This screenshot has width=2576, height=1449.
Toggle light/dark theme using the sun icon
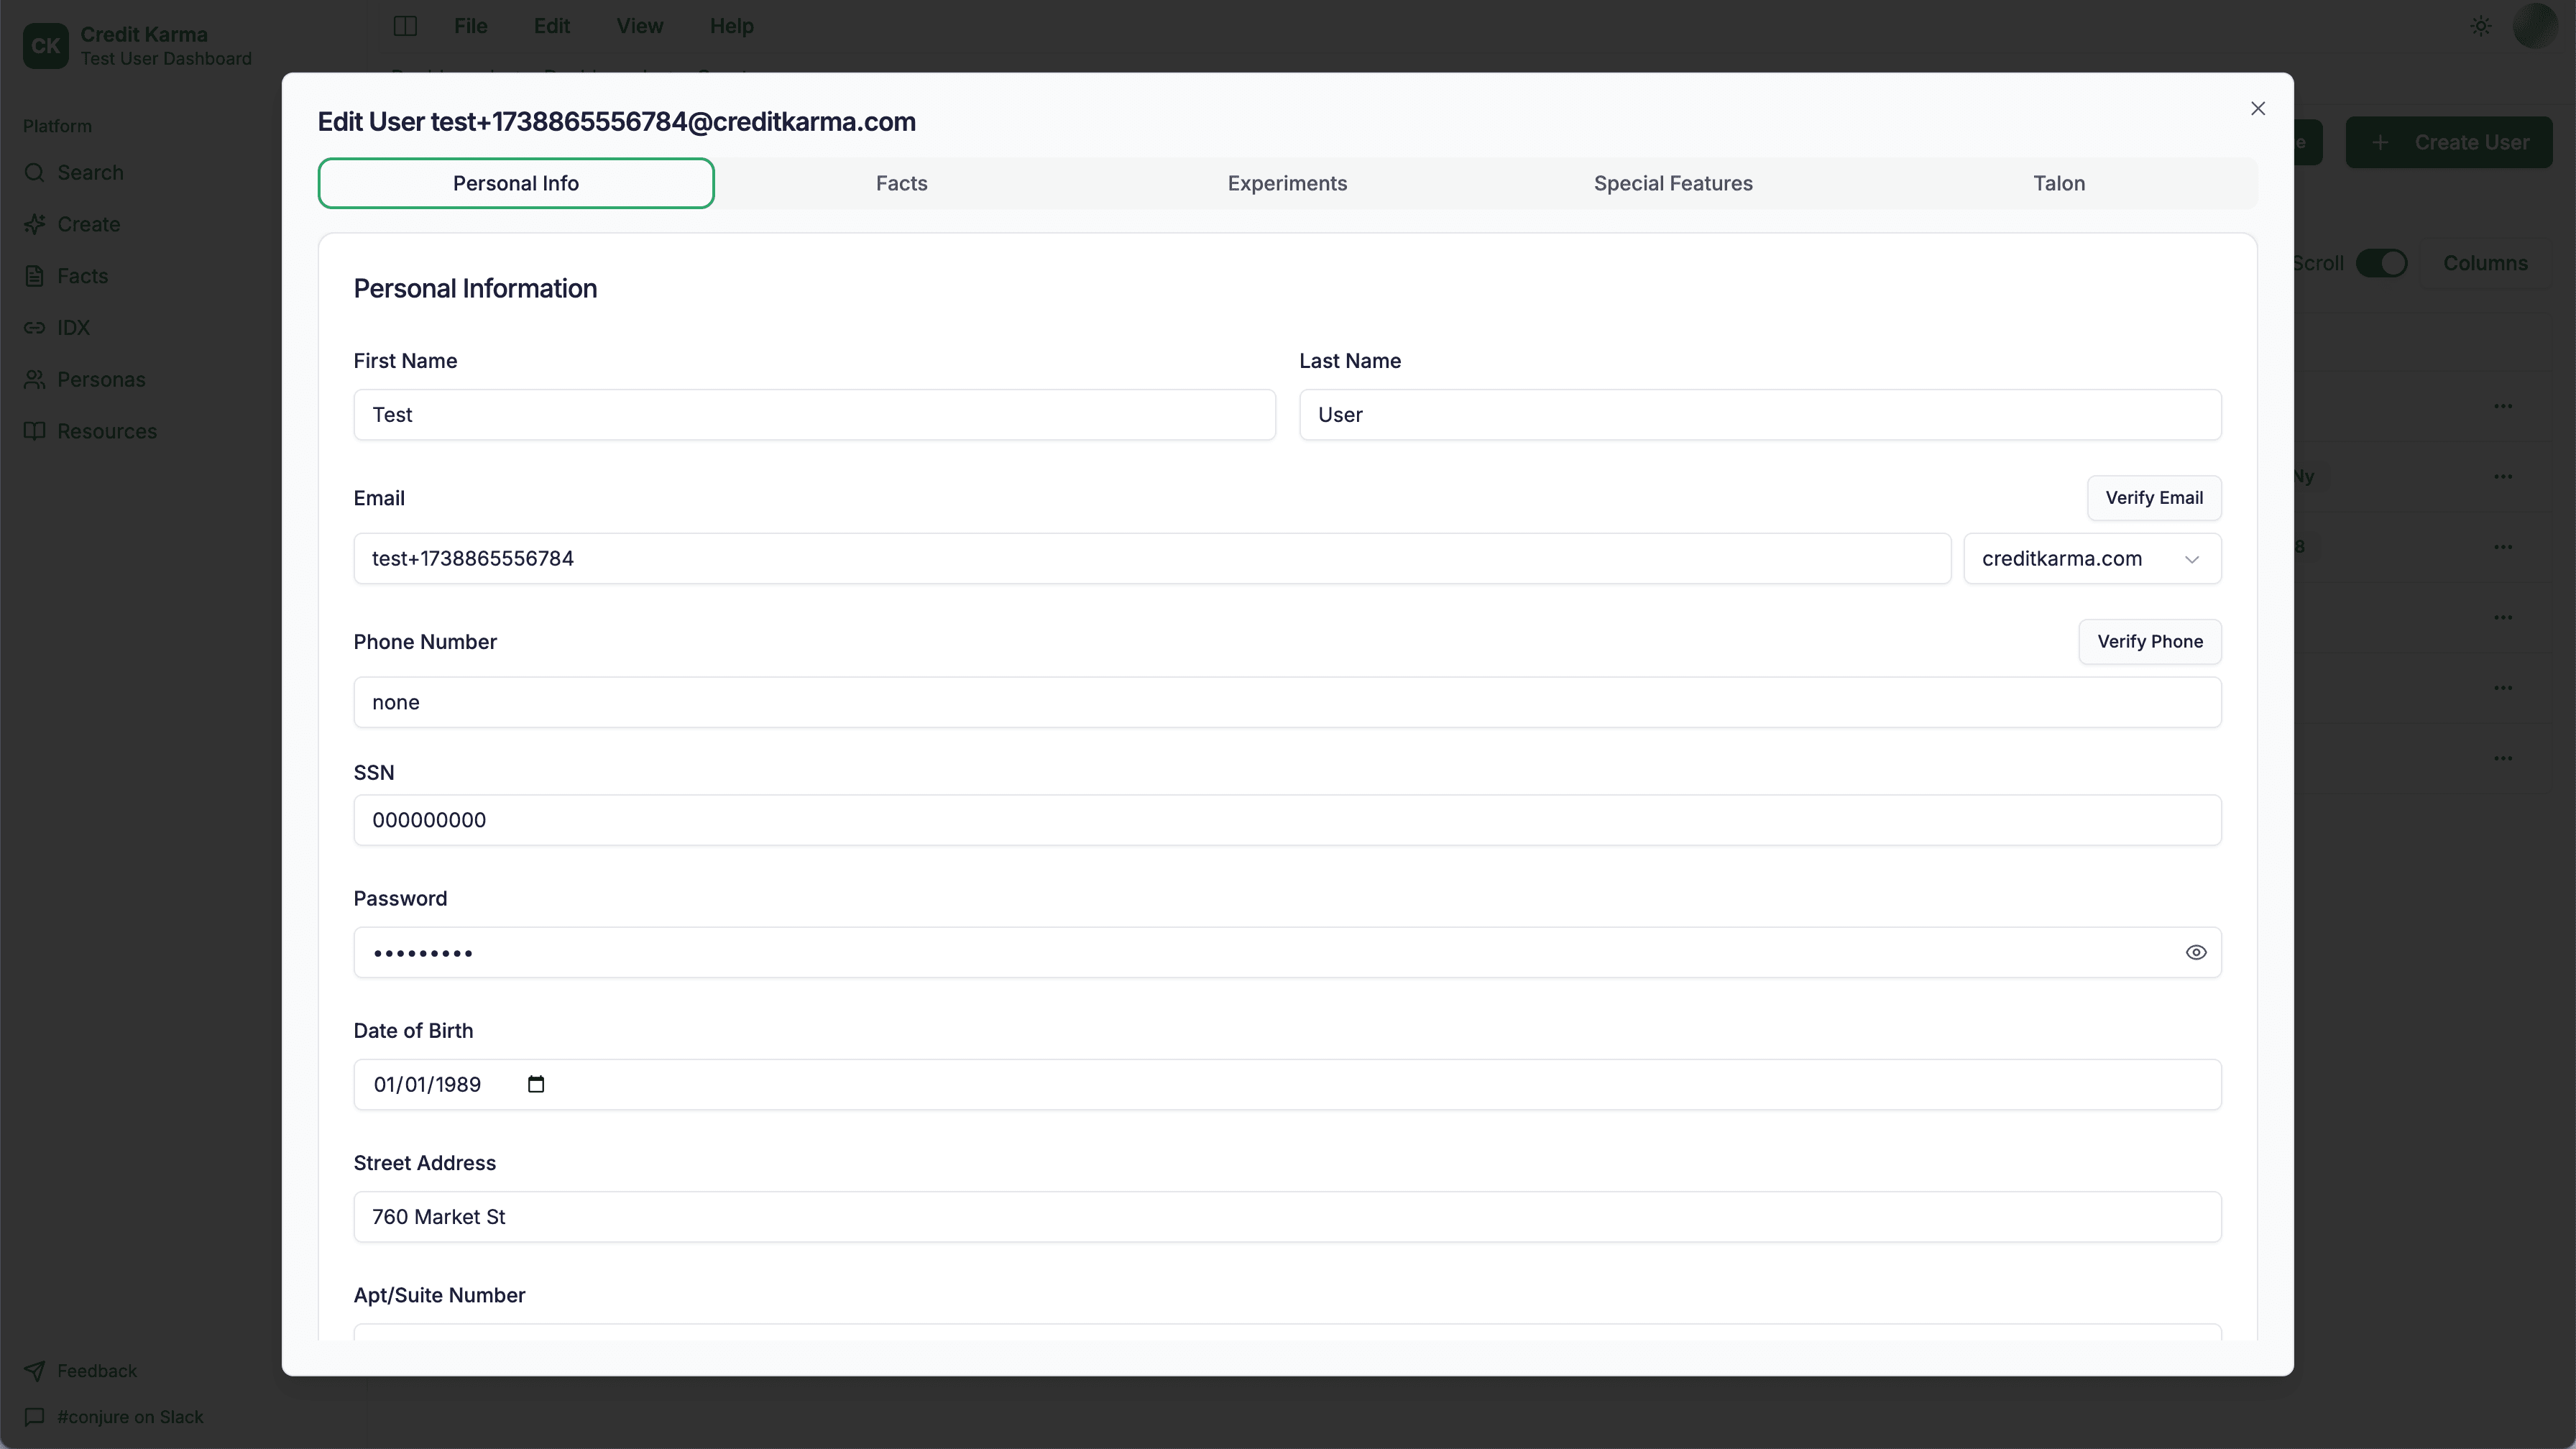click(x=2480, y=26)
